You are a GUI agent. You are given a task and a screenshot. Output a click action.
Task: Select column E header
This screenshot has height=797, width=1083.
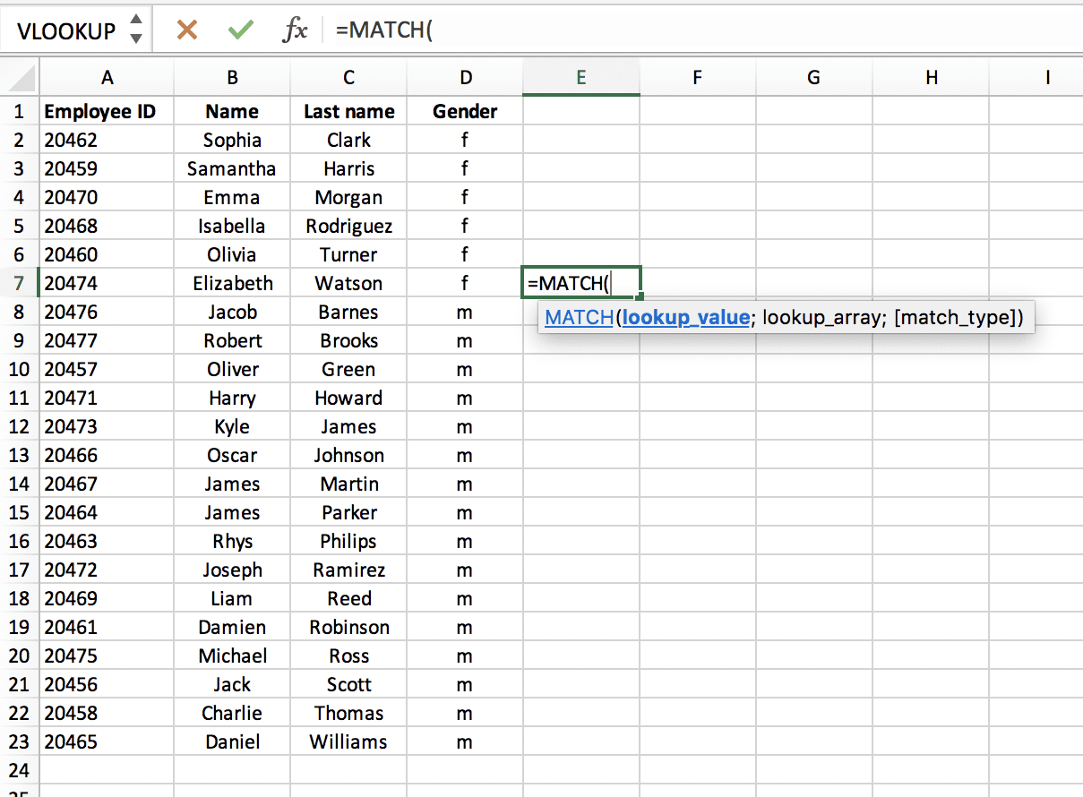point(580,78)
